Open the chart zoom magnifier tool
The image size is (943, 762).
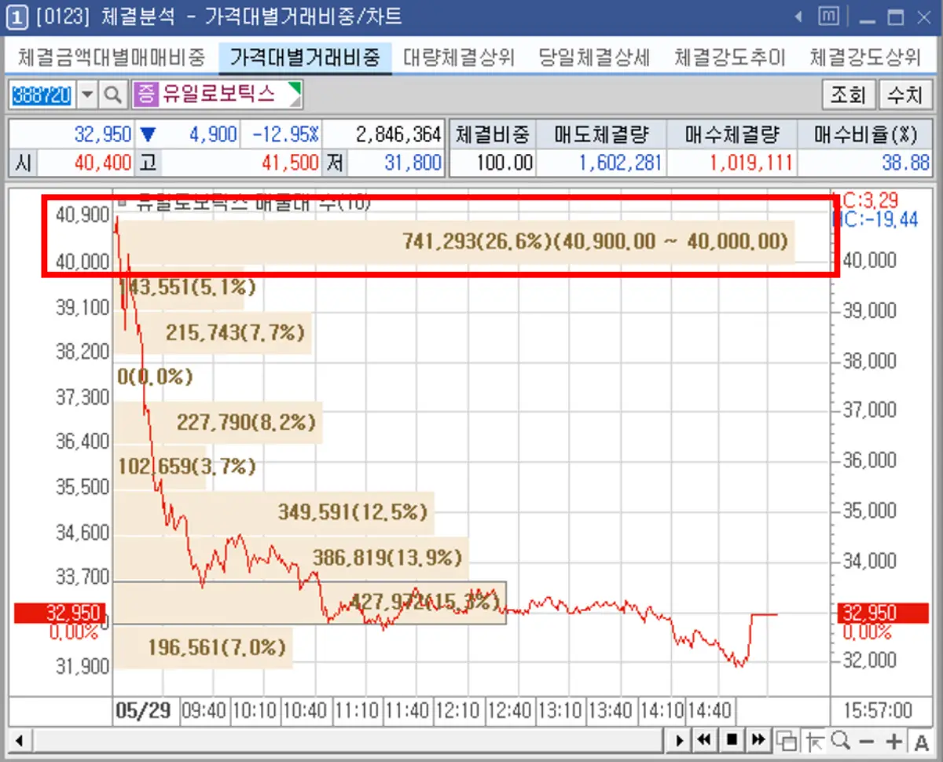coord(839,740)
